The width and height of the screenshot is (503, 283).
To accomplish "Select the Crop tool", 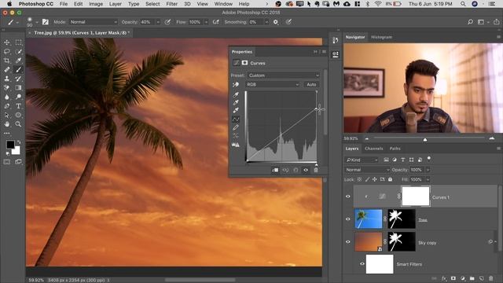I will coord(7,61).
